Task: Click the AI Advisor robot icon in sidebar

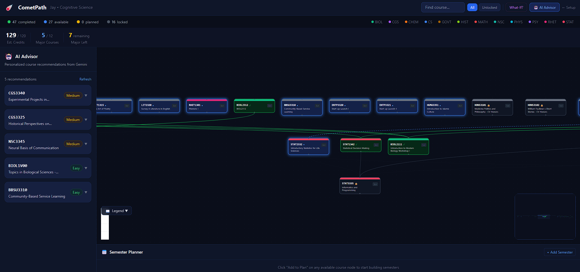Action: click(9, 57)
